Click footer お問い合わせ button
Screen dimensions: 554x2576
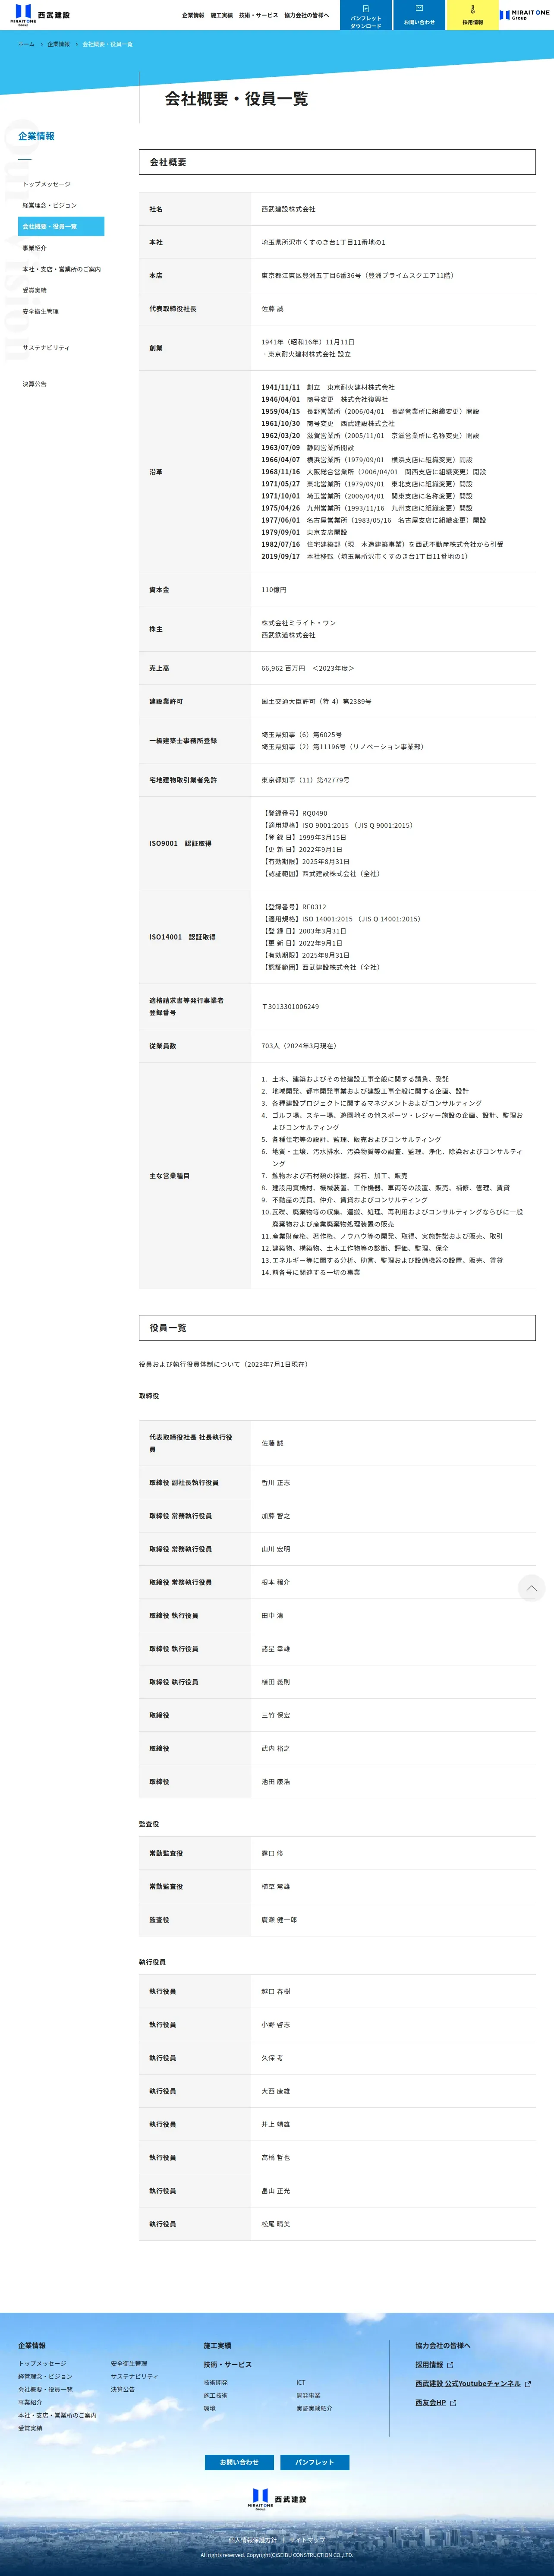239,2461
